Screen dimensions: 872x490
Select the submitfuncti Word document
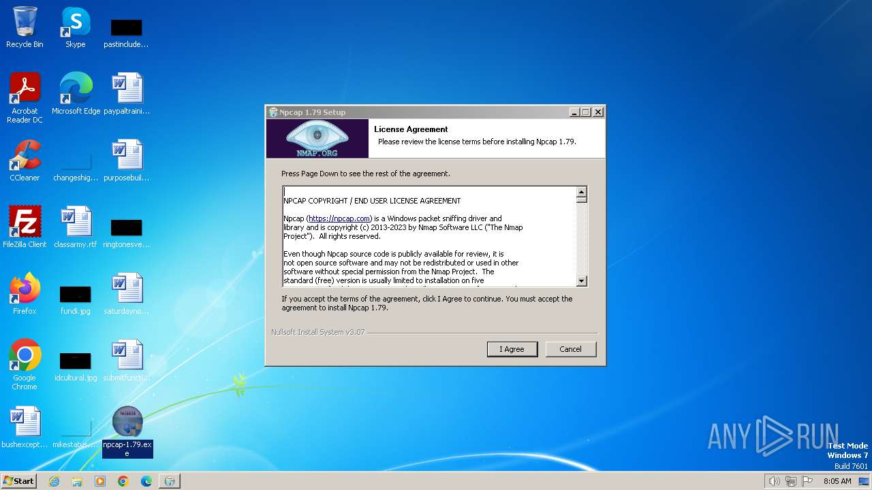[126, 361]
